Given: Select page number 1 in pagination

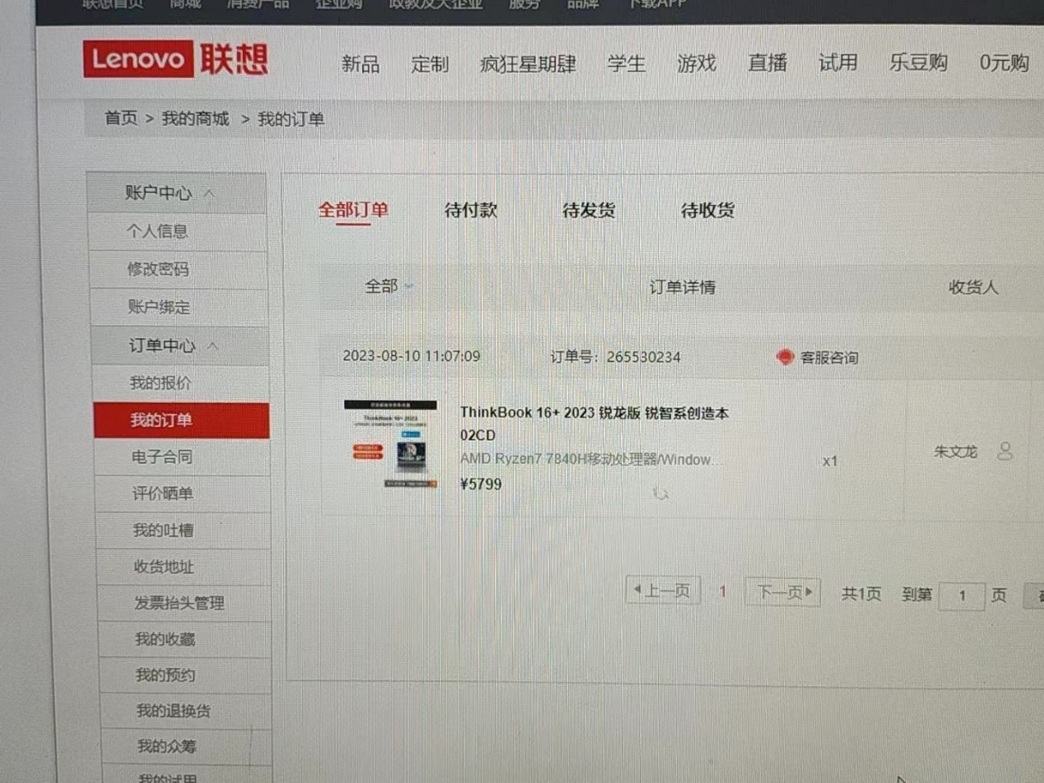Looking at the screenshot, I should [x=723, y=591].
